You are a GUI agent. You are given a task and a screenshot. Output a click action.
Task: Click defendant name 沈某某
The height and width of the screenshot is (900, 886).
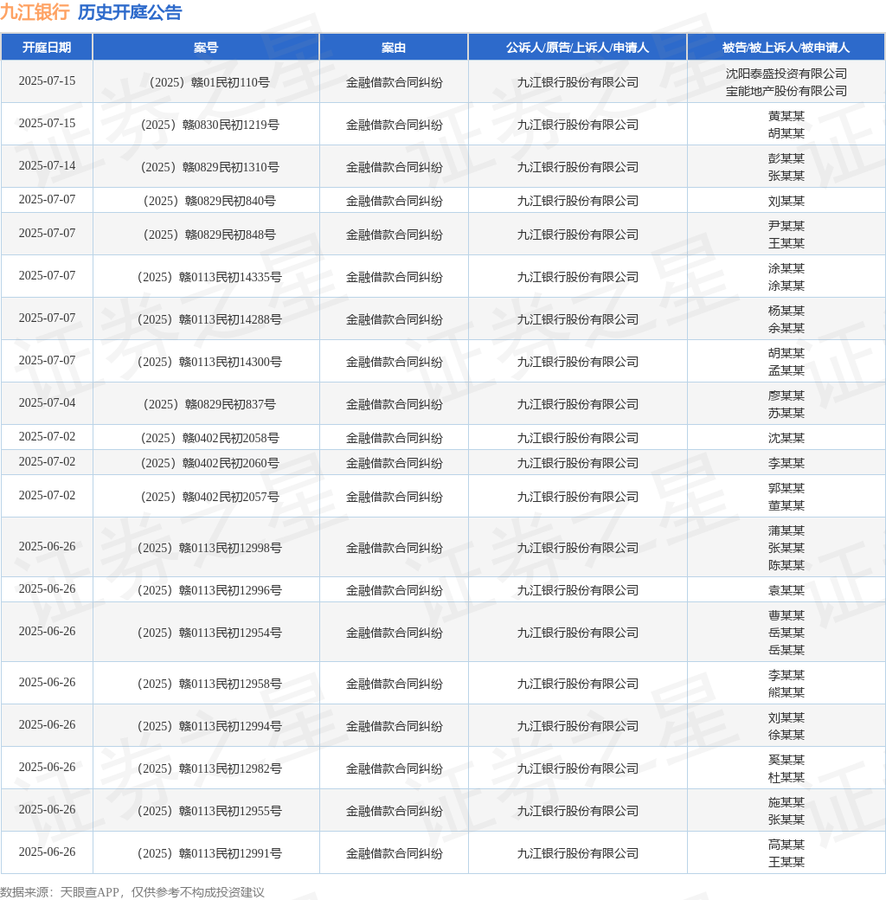click(786, 438)
